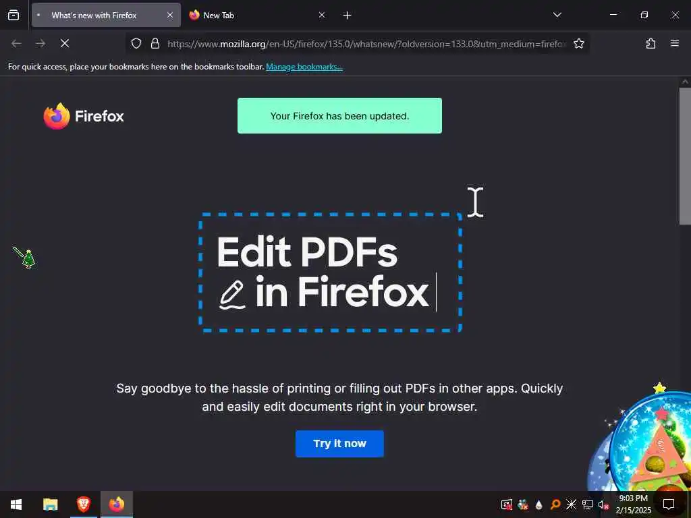Open Firefox hamburger application menu
This screenshot has height=518, width=691.
[675, 43]
